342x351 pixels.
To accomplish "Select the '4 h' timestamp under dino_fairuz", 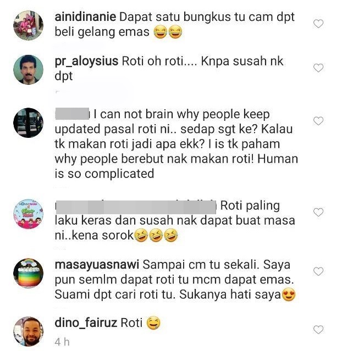I will click(x=62, y=342).
